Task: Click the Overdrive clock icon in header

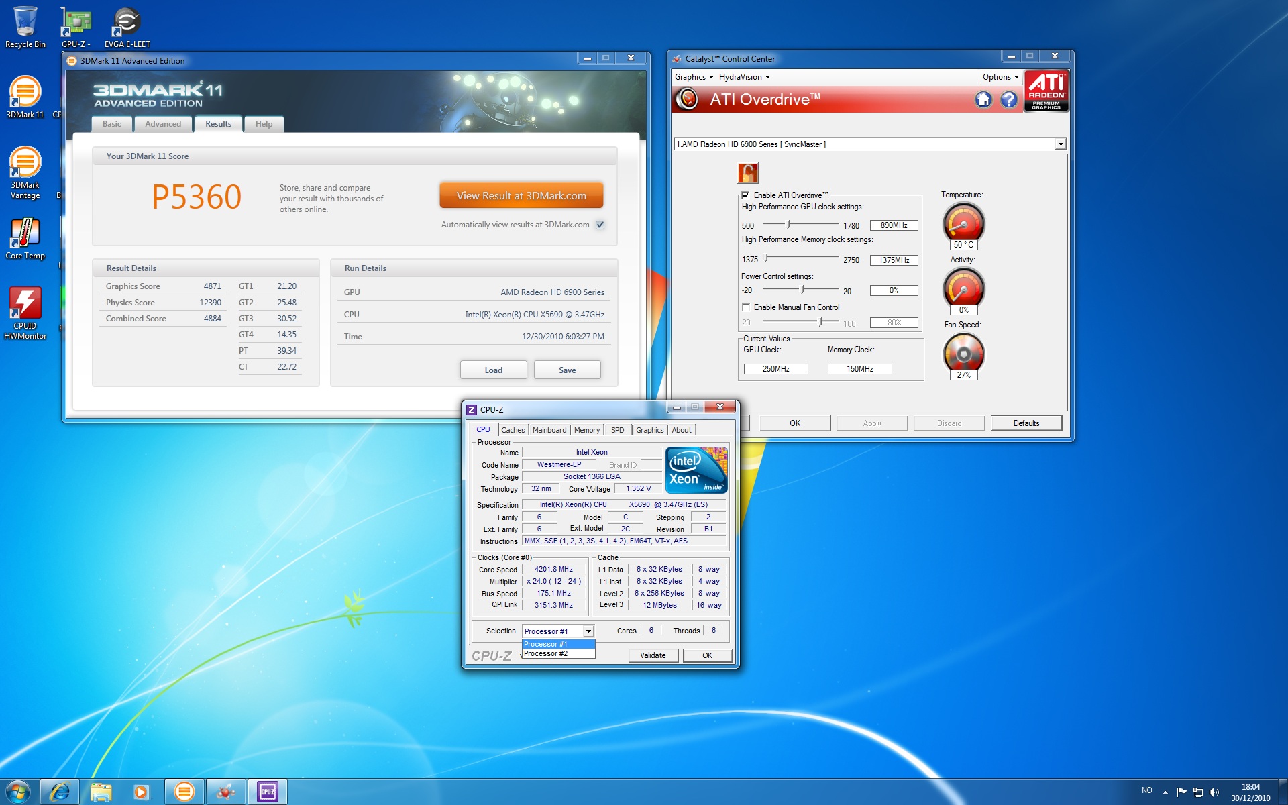Action: click(687, 99)
